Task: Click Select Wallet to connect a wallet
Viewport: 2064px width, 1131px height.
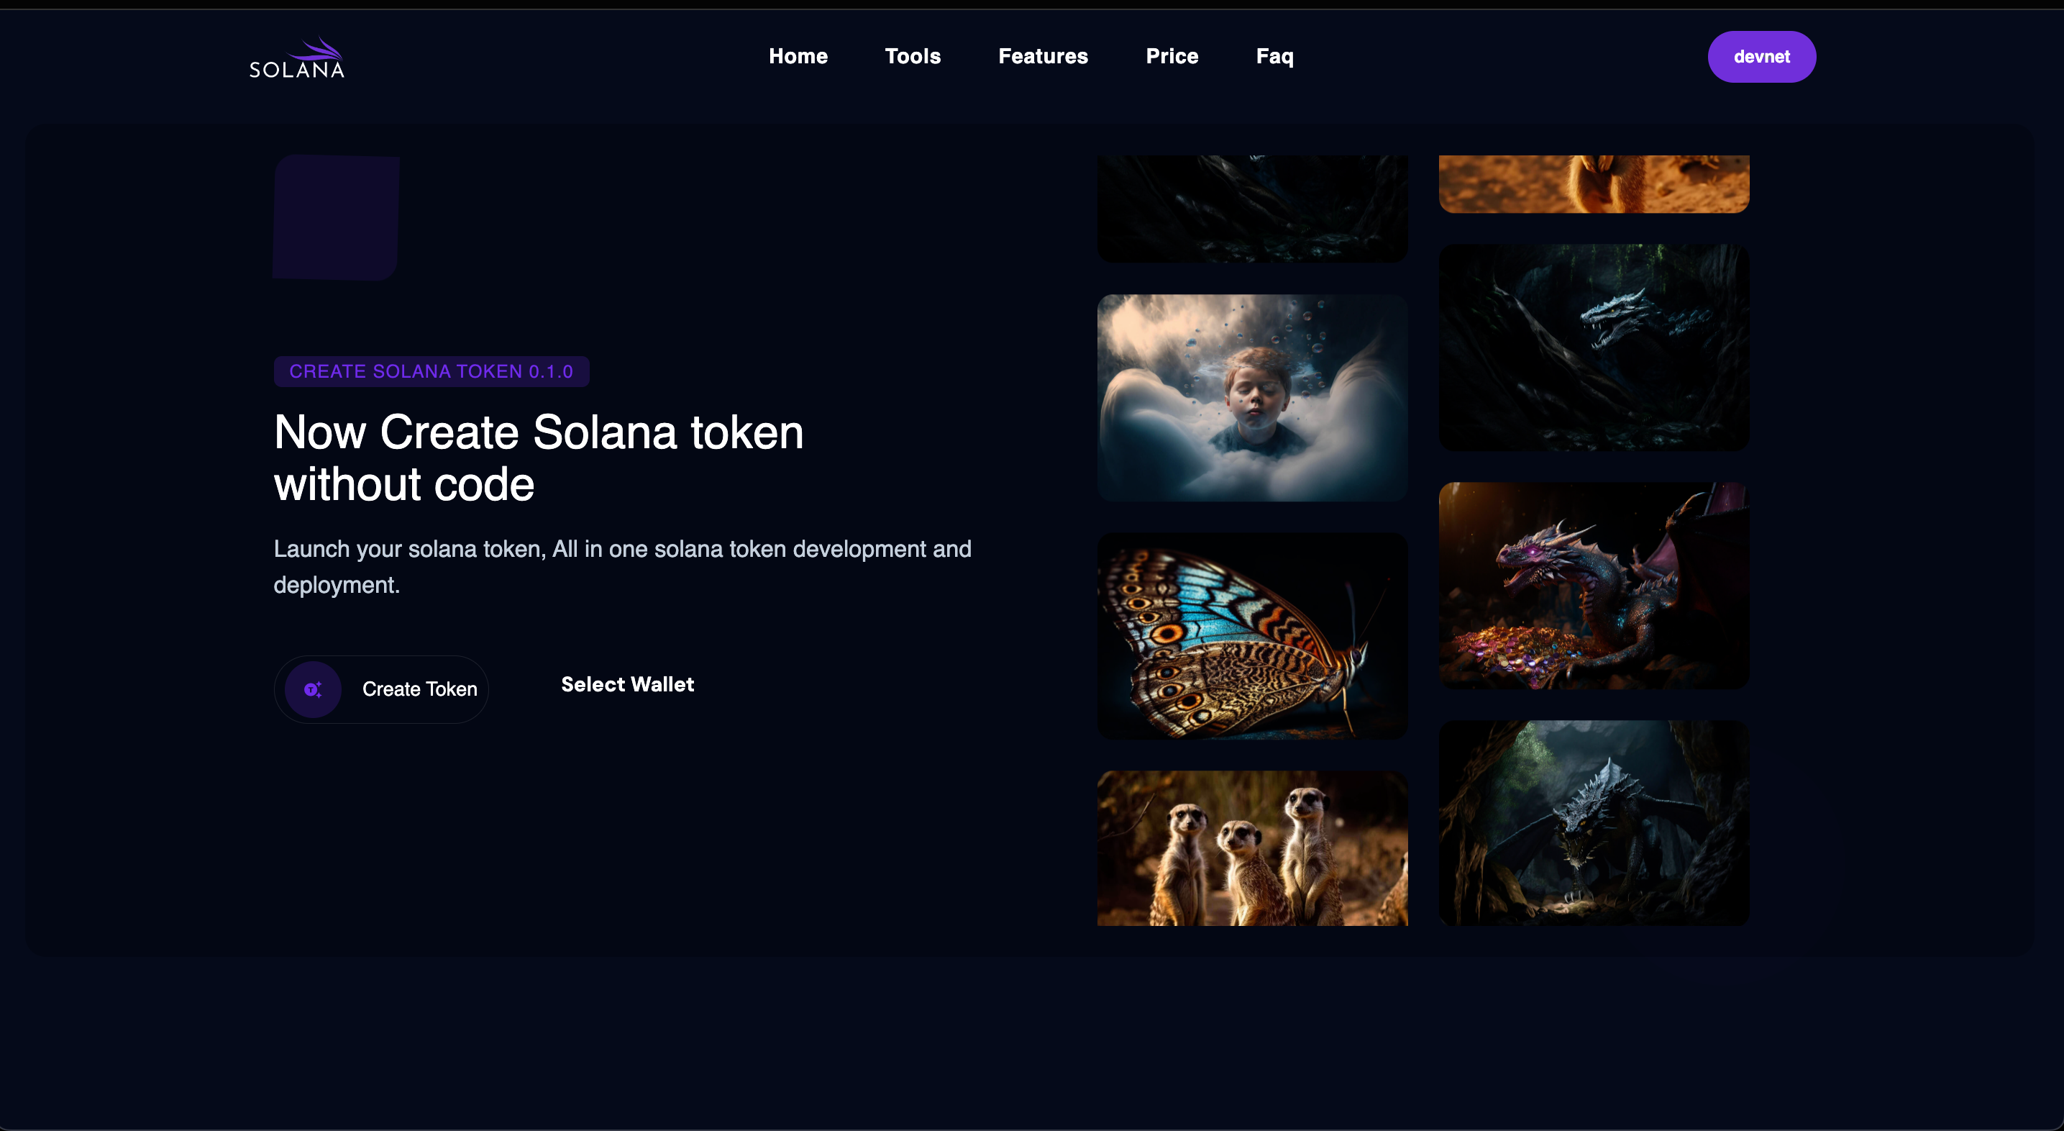Action: [x=627, y=684]
